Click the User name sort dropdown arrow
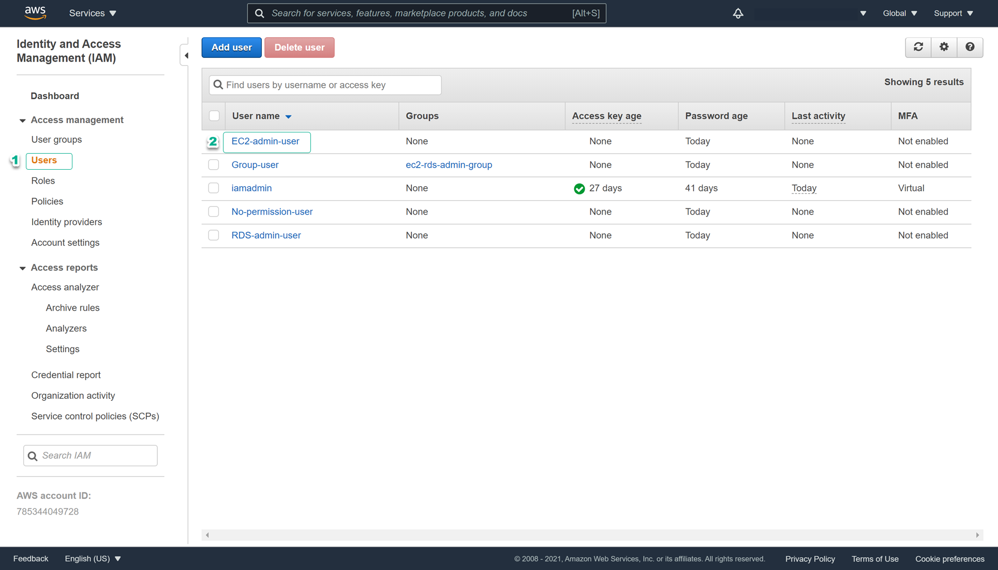 coord(289,116)
